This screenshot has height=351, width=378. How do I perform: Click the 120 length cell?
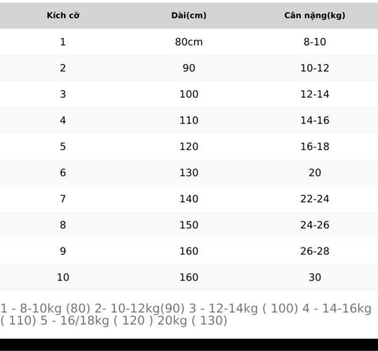pyautogui.click(x=189, y=146)
